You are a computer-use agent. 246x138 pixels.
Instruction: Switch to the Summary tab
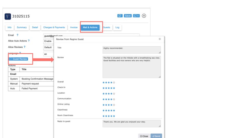[22, 27]
